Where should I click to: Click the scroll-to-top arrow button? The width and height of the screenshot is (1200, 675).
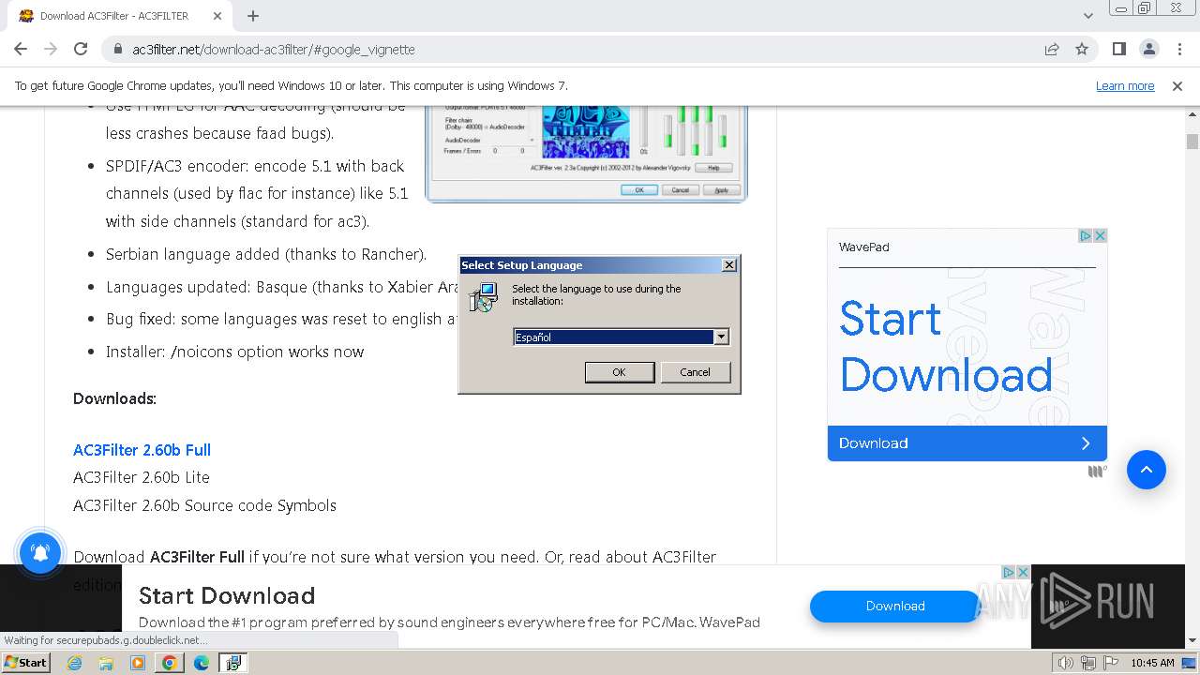pyautogui.click(x=1146, y=470)
